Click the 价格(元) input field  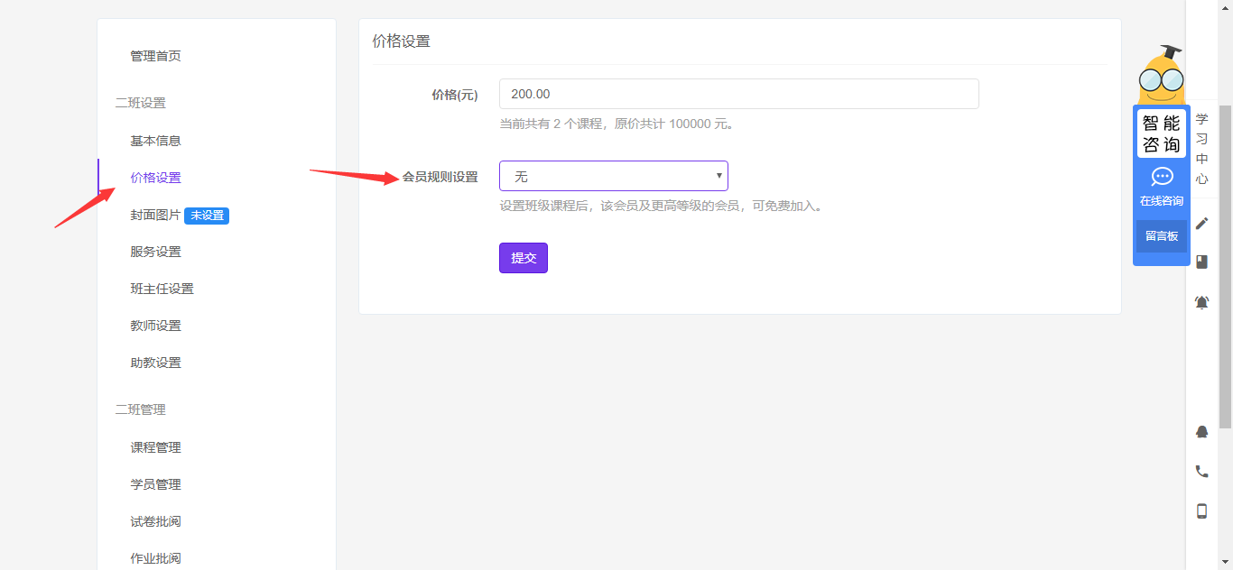pyautogui.click(x=738, y=94)
